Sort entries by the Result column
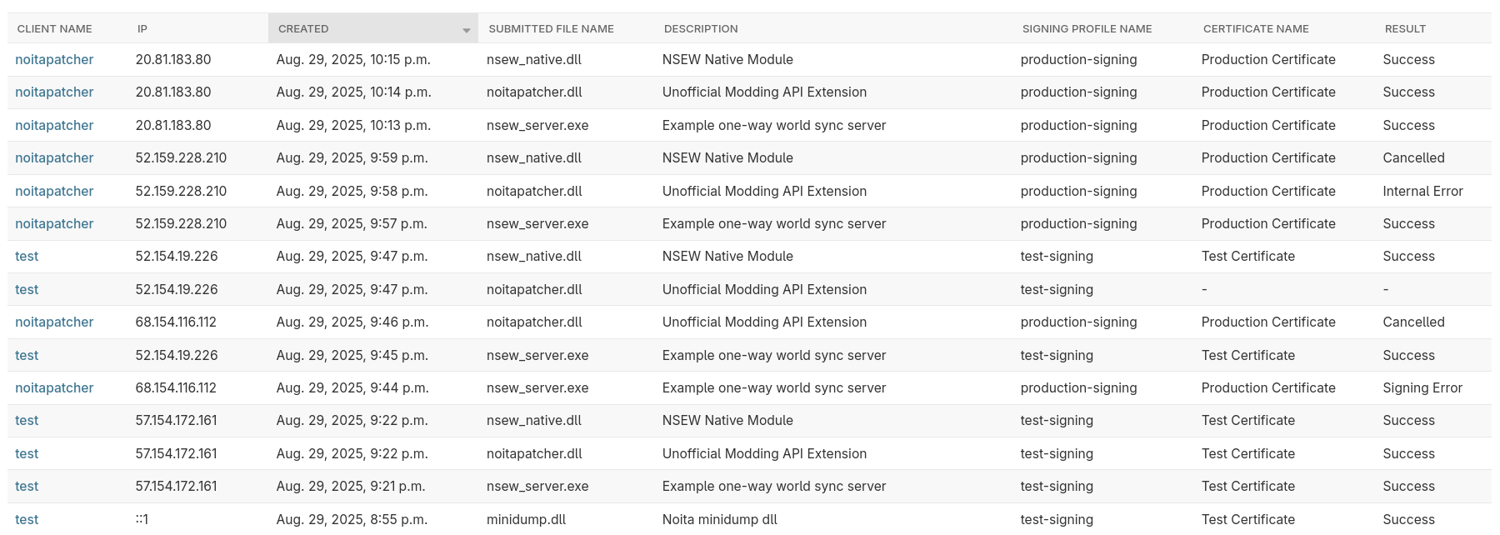 click(1405, 28)
